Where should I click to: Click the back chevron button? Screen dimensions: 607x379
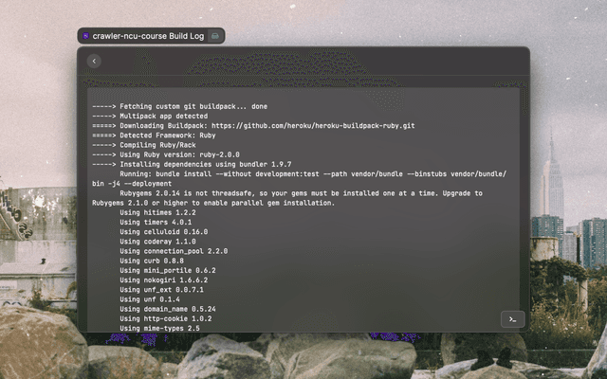click(93, 61)
